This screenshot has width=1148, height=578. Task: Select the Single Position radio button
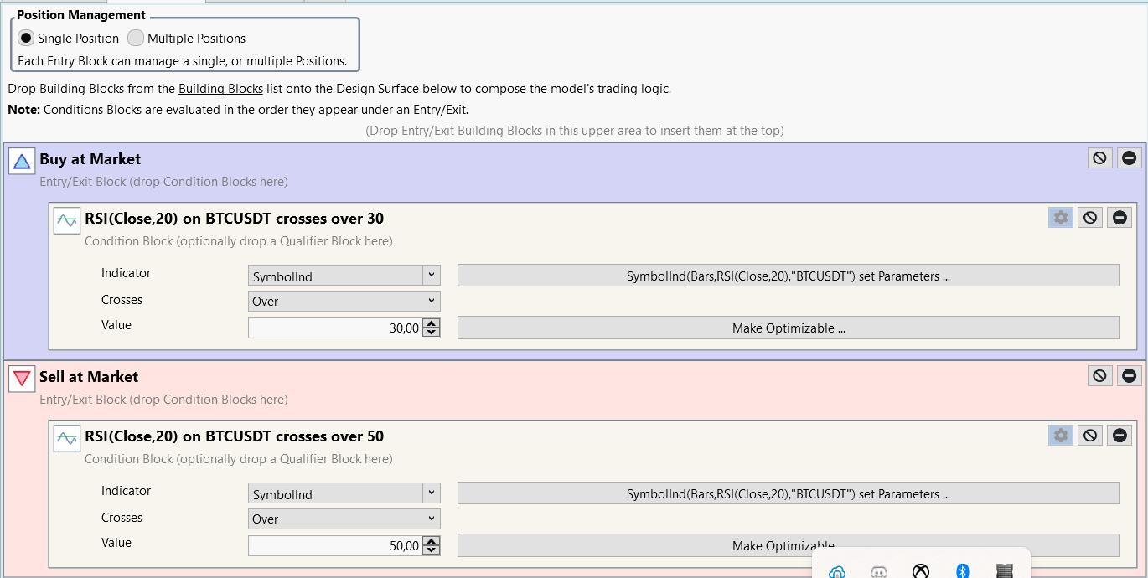point(26,39)
